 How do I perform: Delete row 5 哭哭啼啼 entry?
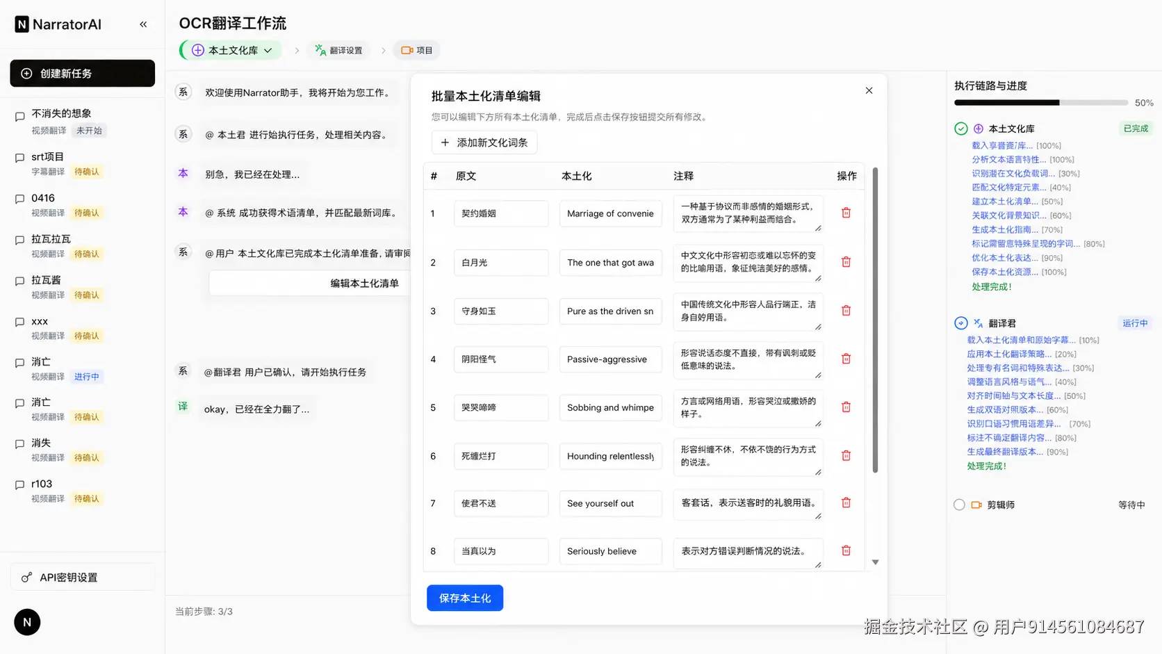[846, 407]
